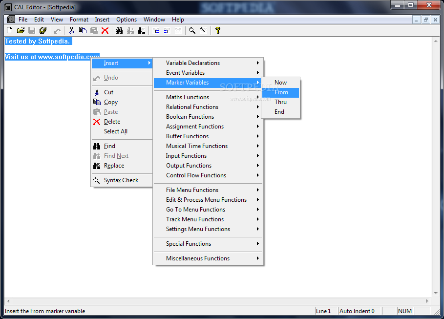Insert the Thru marker variable
The image size is (444, 319).
click(281, 102)
